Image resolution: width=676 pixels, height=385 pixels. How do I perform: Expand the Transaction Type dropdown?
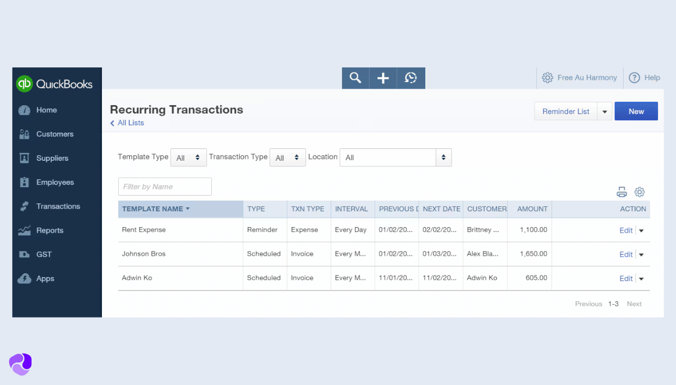pos(287,158)
